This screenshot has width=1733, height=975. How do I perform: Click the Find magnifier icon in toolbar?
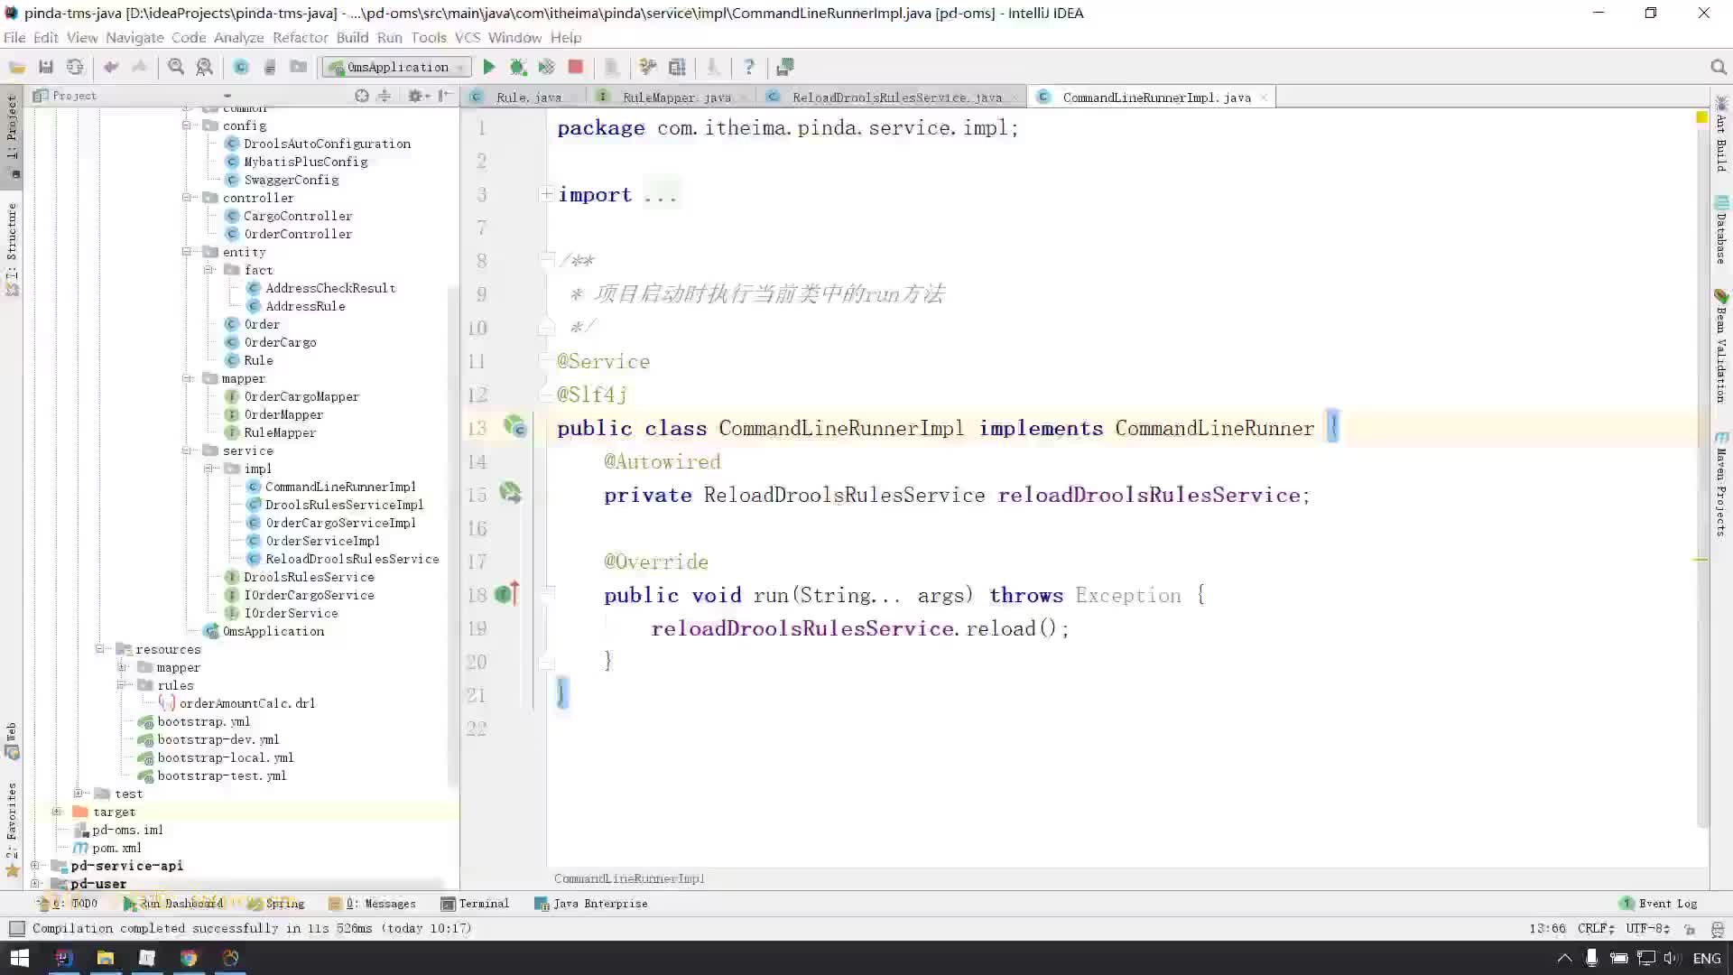point(176,67)
